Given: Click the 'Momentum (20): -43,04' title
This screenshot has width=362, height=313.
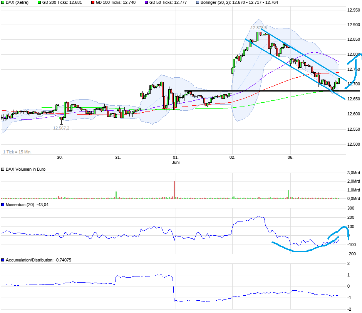Looking at the screenshot, I should (27, 205).
